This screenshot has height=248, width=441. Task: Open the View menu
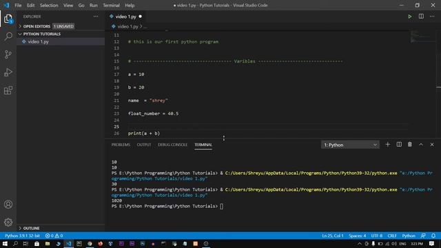[x=68, y=5]
